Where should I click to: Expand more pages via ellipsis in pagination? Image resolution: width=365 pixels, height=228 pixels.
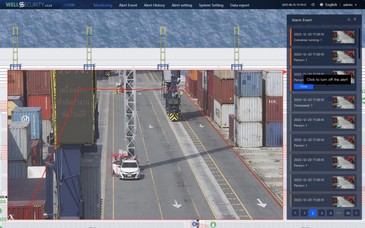tap(339, 212)
